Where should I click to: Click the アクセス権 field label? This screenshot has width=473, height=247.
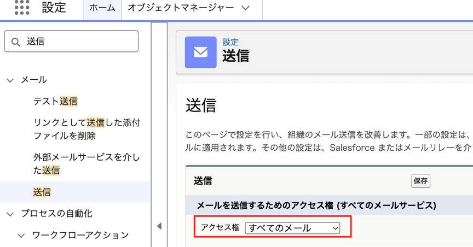click(x=220, y=227)
